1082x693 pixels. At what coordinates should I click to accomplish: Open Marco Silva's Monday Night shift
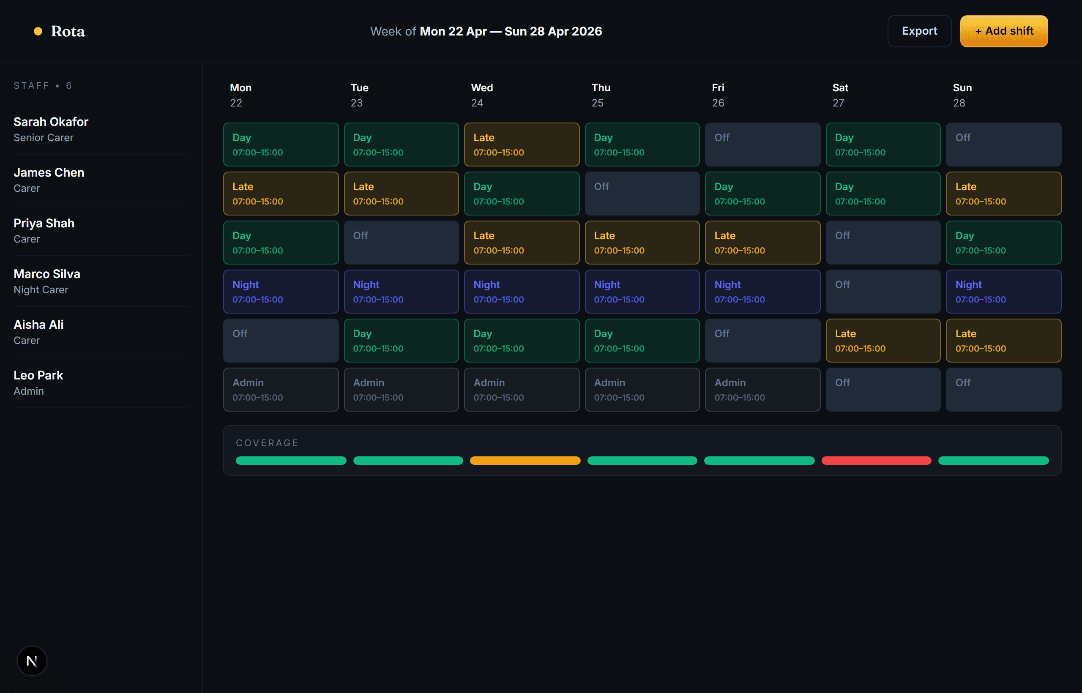281,292
